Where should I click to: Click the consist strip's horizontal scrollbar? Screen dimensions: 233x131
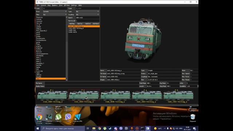pyautogui.click(x=117, y=105)
